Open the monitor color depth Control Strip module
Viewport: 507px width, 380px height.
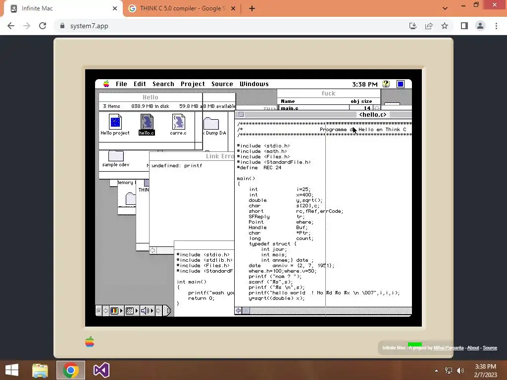(x=116, y=311)
